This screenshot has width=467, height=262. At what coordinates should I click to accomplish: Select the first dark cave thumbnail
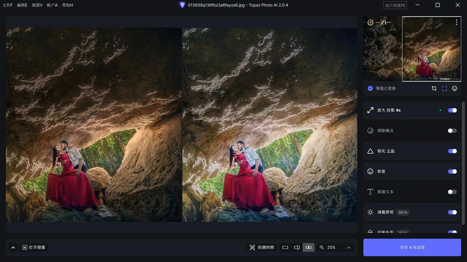[x=382, y=49]
